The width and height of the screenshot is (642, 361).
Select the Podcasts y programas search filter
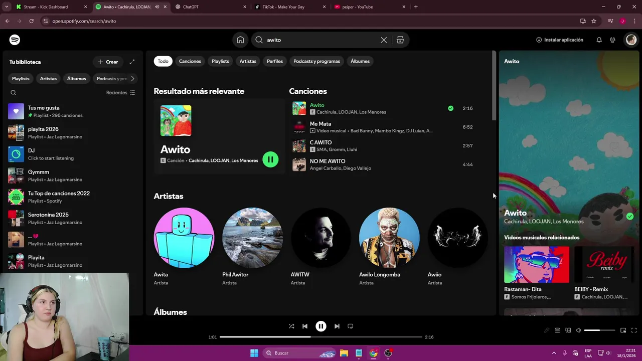316,61
